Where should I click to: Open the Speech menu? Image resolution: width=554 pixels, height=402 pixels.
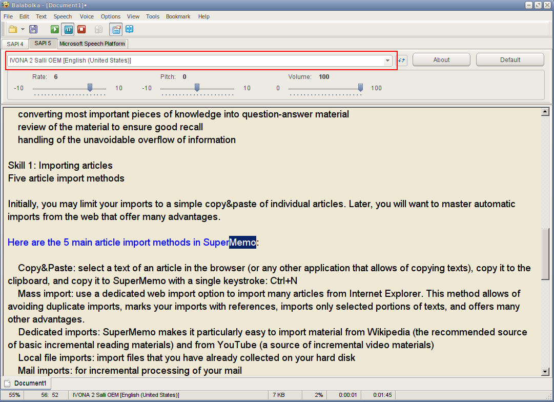pyautogui.click(x=63, y=16)
